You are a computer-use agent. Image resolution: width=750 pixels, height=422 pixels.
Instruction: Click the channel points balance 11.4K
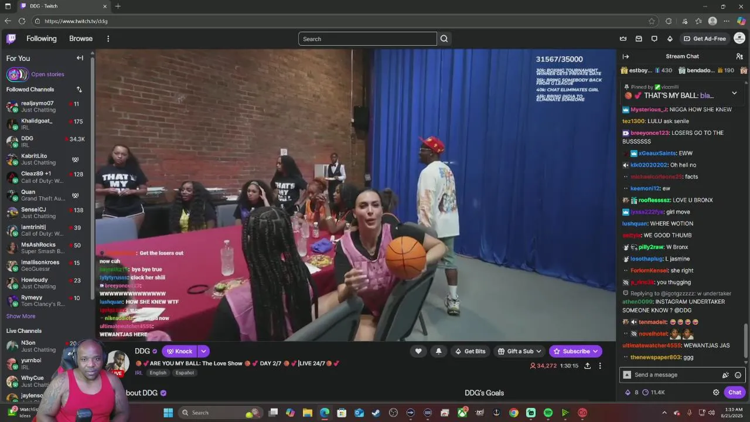tap(653, 392)
